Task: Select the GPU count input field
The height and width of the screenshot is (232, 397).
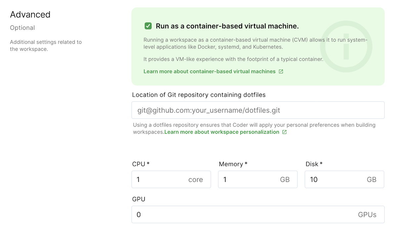Action: click(x=258, y=215)
